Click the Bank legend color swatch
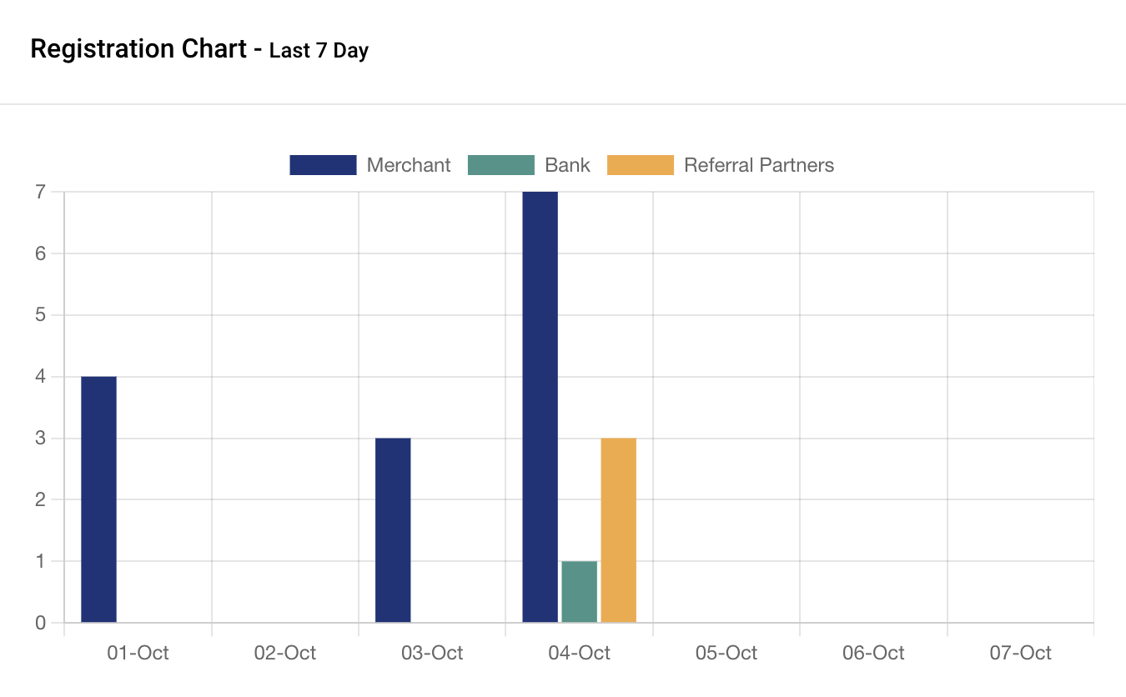 click(500, 165)
